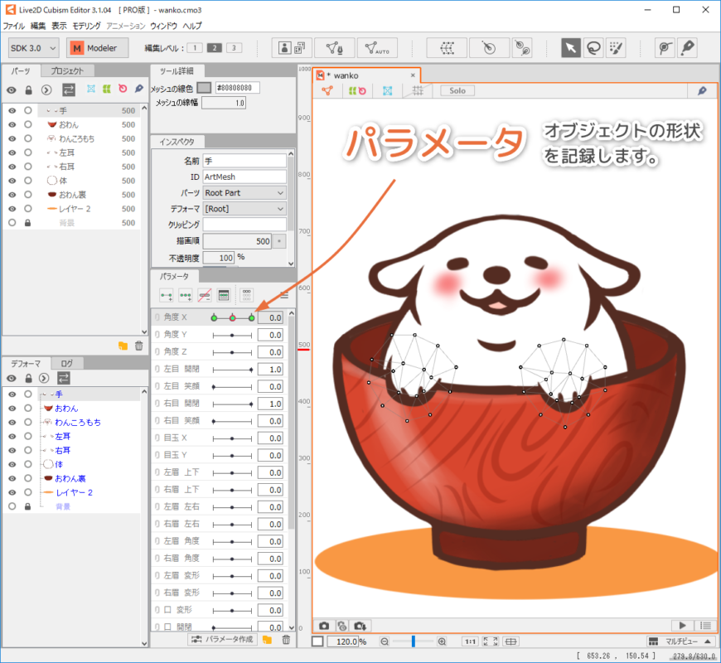
Task: Open the モデリング menu
Action: coord(86,26)
